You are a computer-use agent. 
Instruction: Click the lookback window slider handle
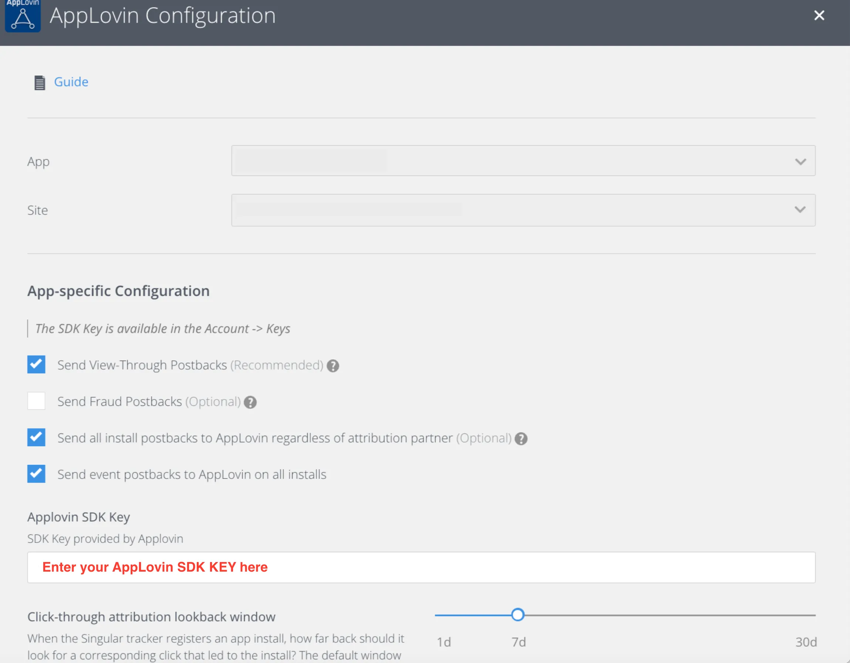pos(517,615)
